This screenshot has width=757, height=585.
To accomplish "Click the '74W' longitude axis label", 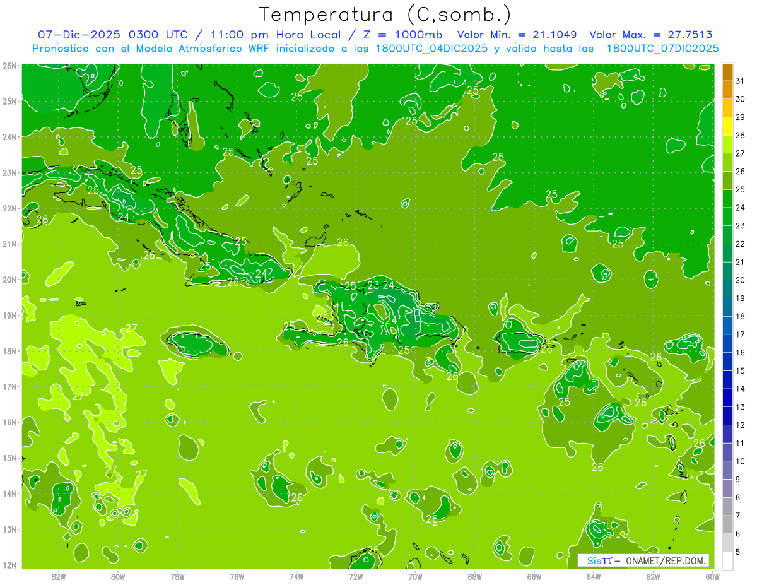I will (296, 576).
